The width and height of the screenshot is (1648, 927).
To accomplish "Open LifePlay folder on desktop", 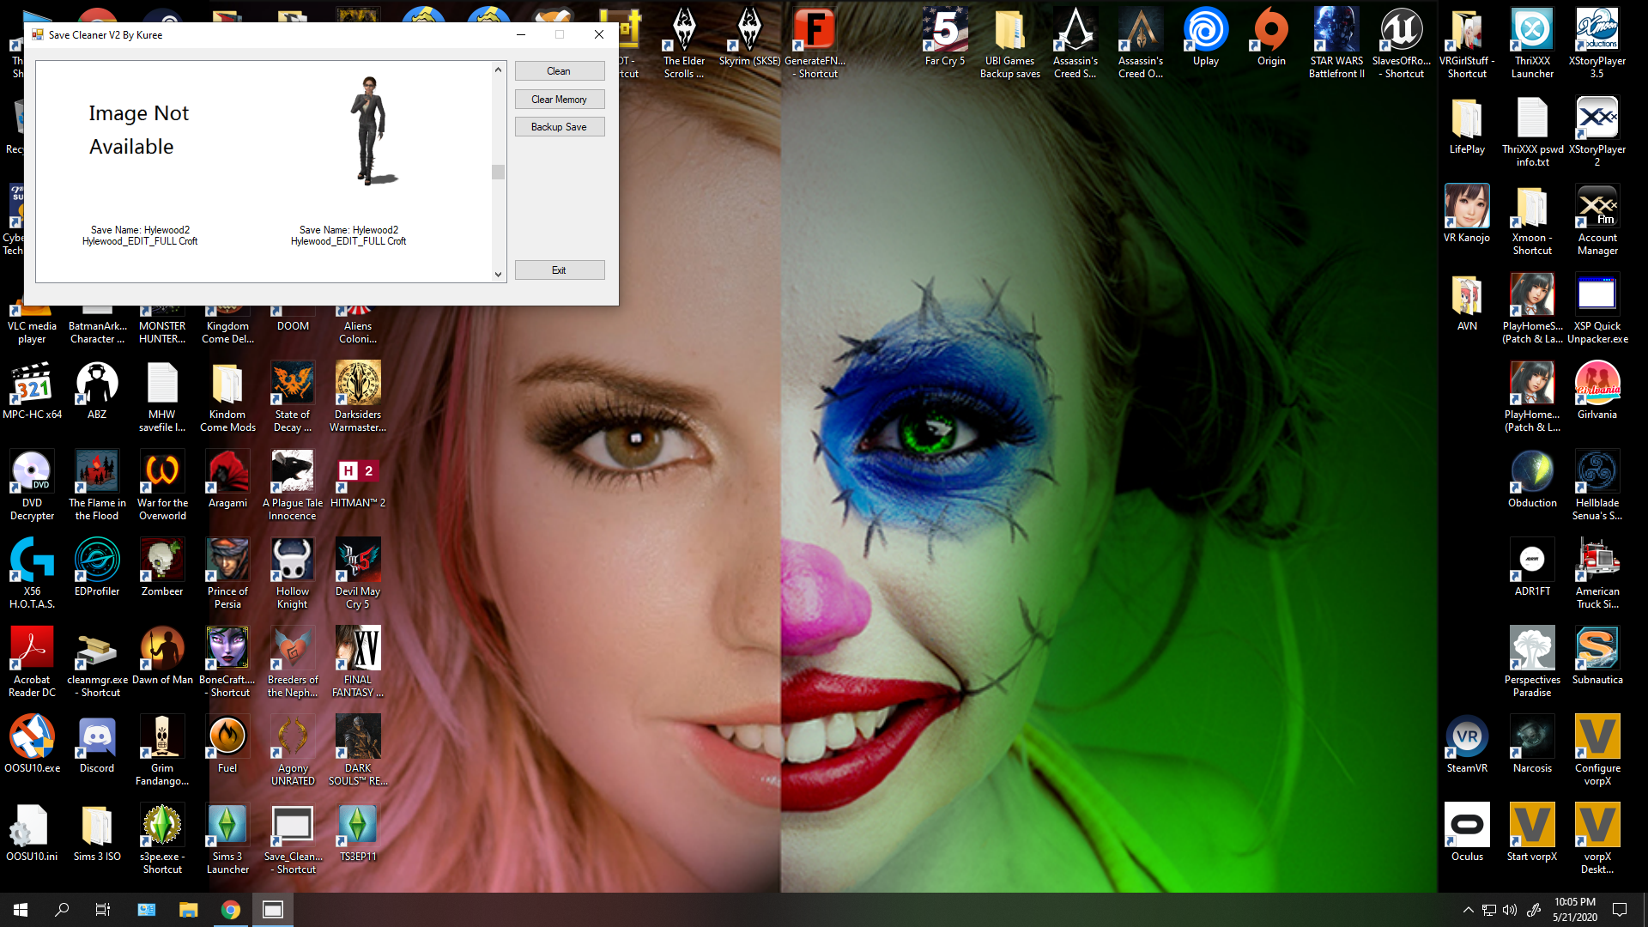I will [x=1467, y=126].
